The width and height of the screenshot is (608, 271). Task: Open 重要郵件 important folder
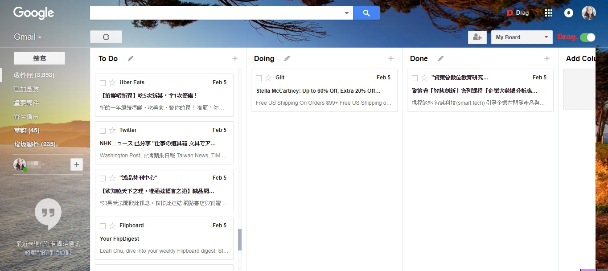tap(26, 103)
